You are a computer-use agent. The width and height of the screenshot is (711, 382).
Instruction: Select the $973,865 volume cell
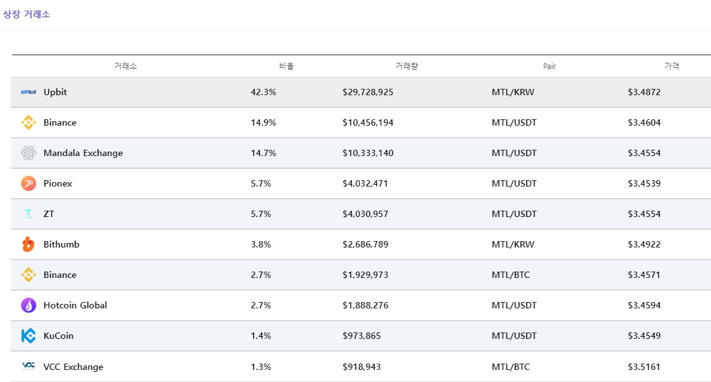click(361, 335)
